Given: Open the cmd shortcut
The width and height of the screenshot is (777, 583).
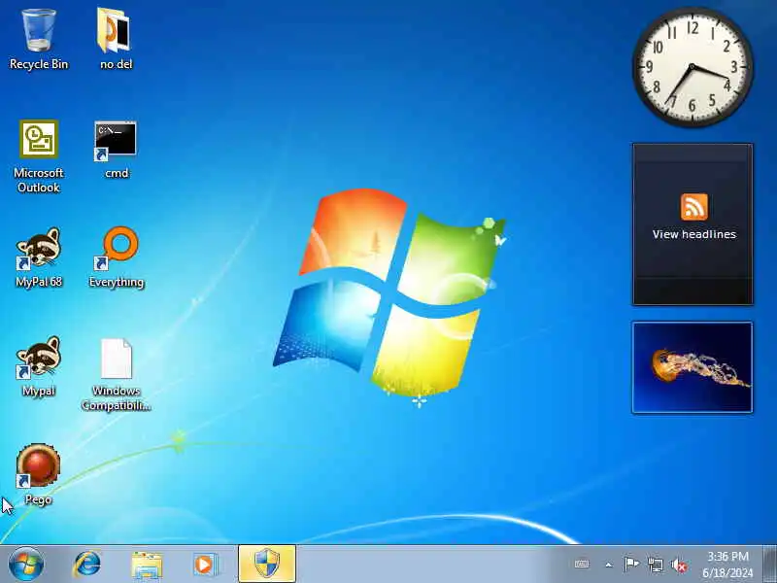Looking at the screenshot, I should pos(116,150).
